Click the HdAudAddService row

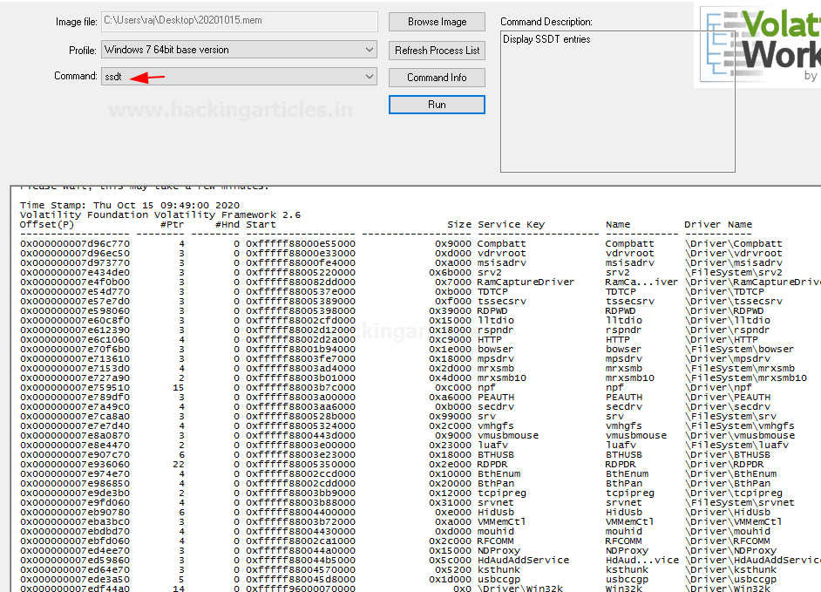[523, 561]
